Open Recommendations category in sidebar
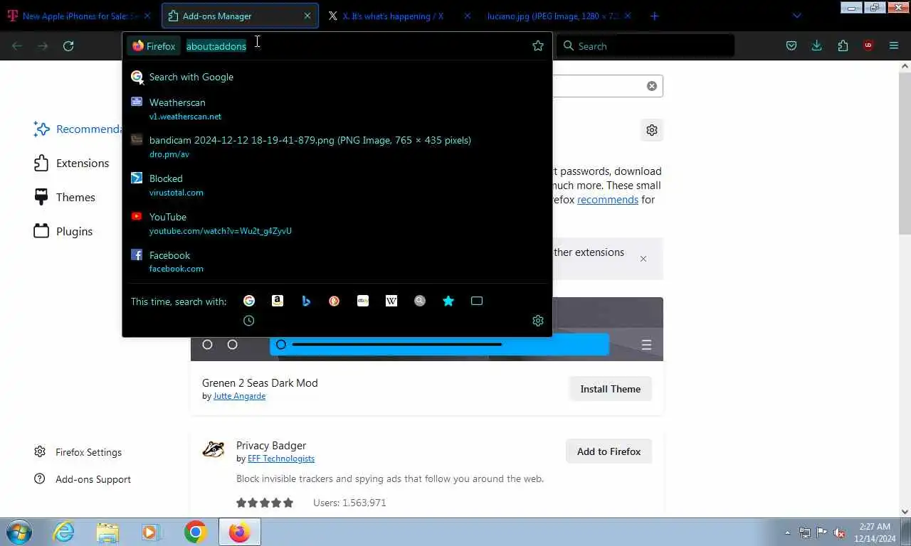Viewport: 911px width, 546px height. (x=78, y=129)
